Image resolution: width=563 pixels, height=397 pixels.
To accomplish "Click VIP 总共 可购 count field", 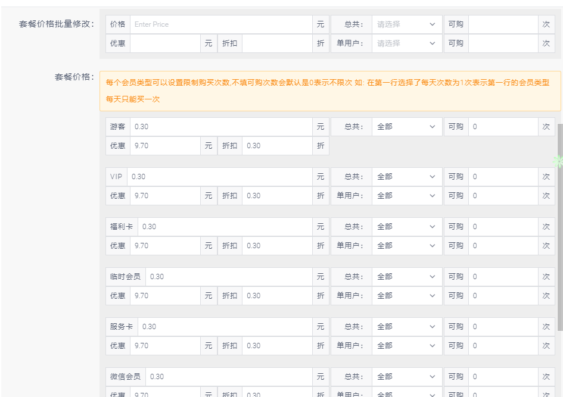I will (503, 177).
